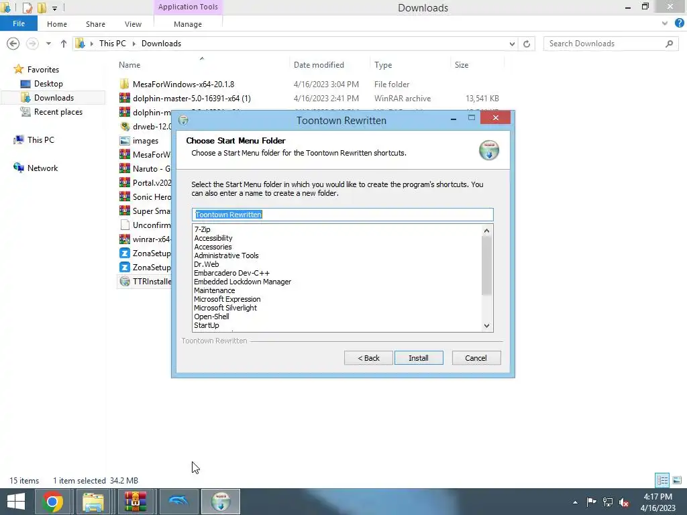Image resolution: width=687 pixels, height=515 pixels.
Task: Expand the address bar history dropdown
Action: pos(512,44)
